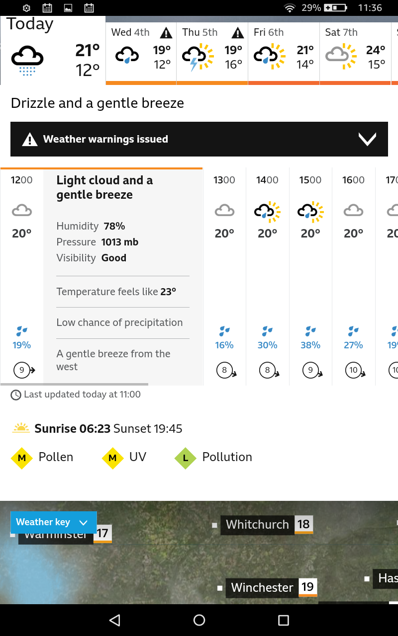Screen dimensions: 398x636
Task: Tap the UV level M diamond icon
Action: point(112,458)
